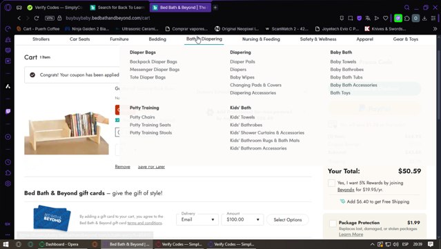Tick the 5% Rewards Beyond+ checkbox

pos(331,183)
